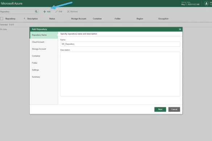The width and height of the screenshot is (212, 141).
Task: Open the user account avatar icon
Action: [206, 4]
